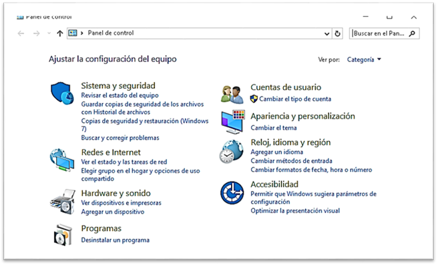The height and width of the screenshot is (265, 438).
Task: Click the Accesibilidad circular icon
Action: pyautogui.click(x=232, y=193)
